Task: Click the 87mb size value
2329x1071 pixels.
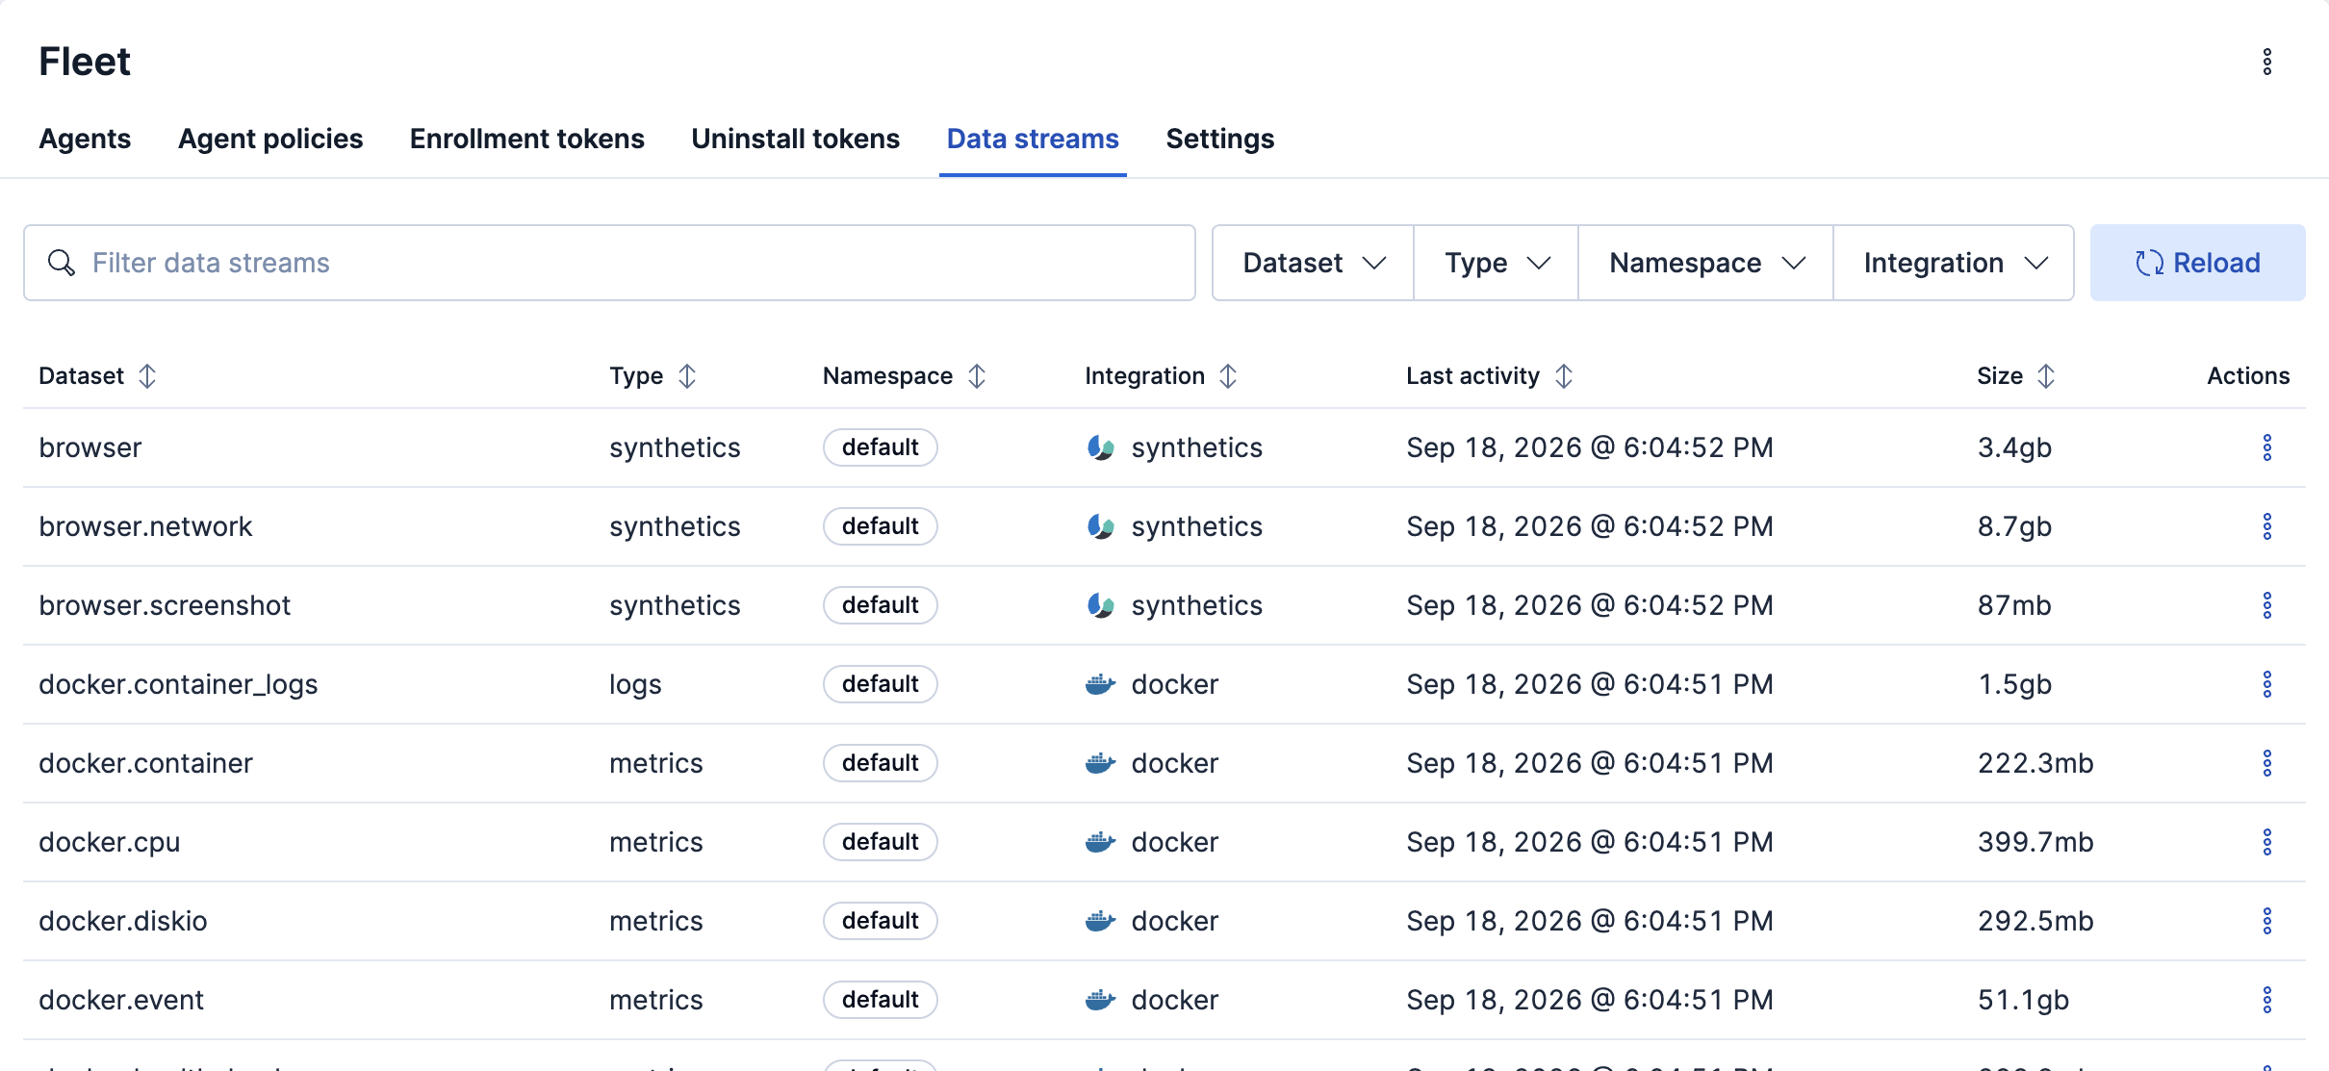Action: [x=2014, y=605]
